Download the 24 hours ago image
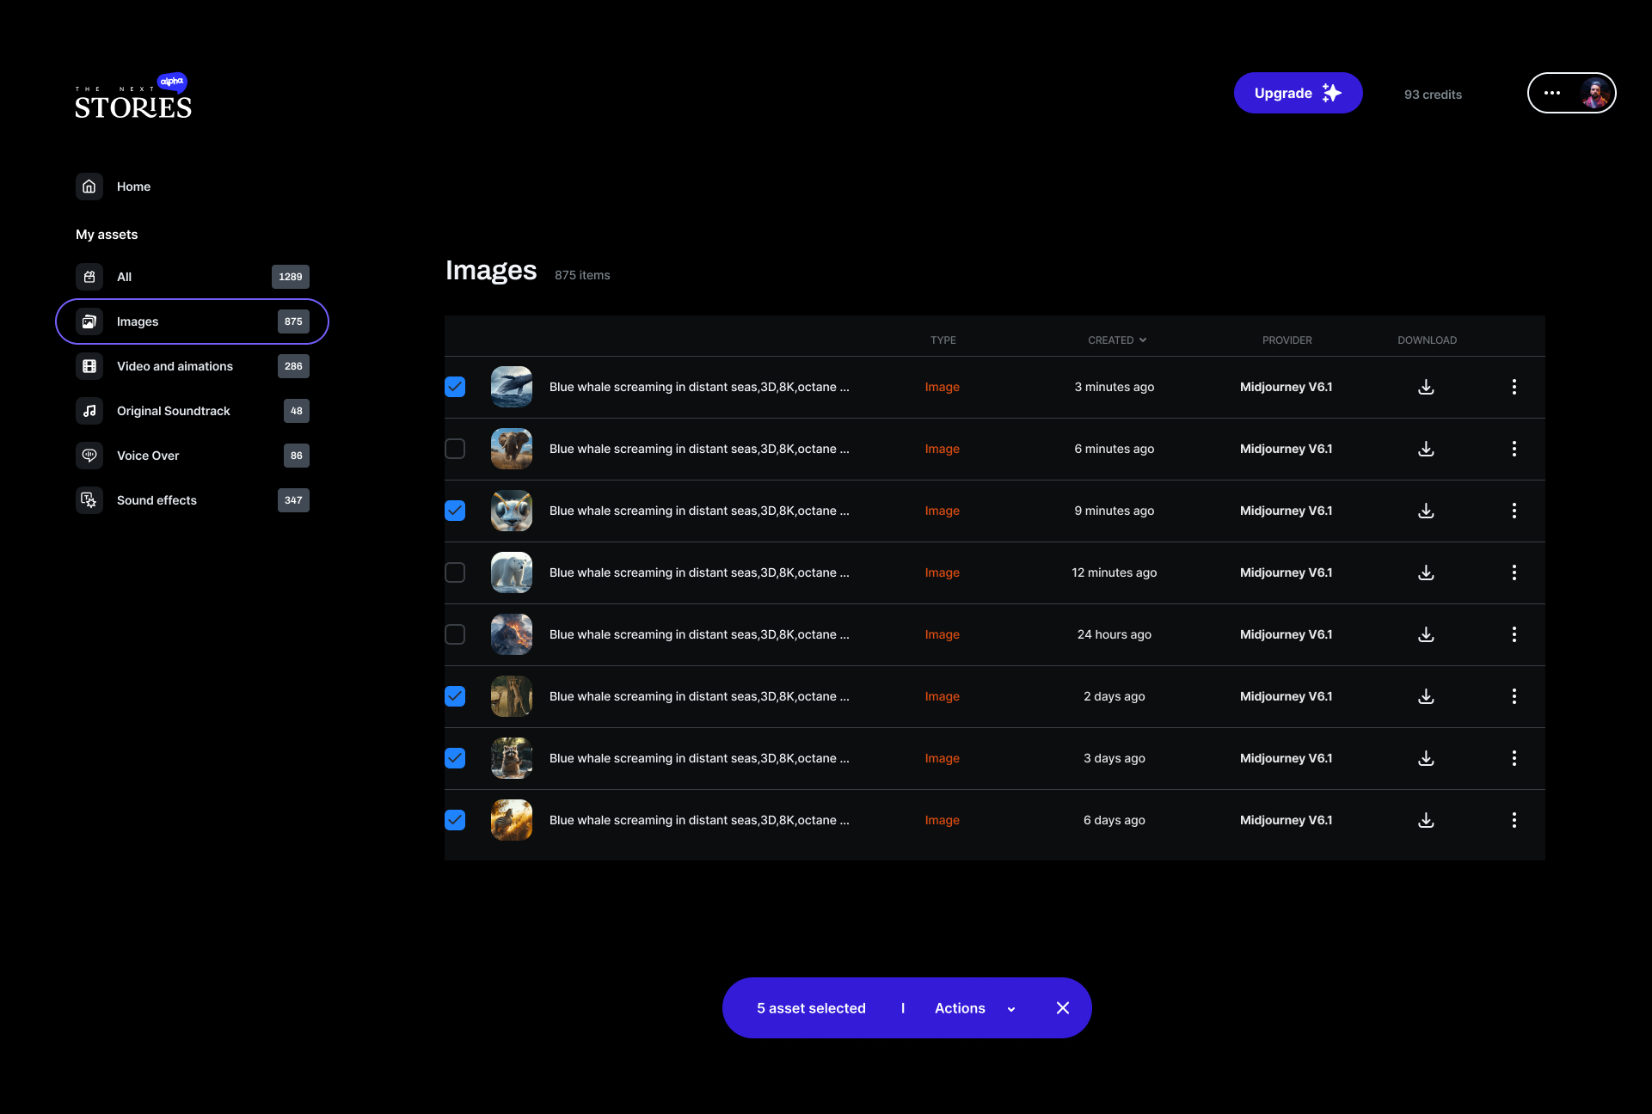 point(1426,634)
